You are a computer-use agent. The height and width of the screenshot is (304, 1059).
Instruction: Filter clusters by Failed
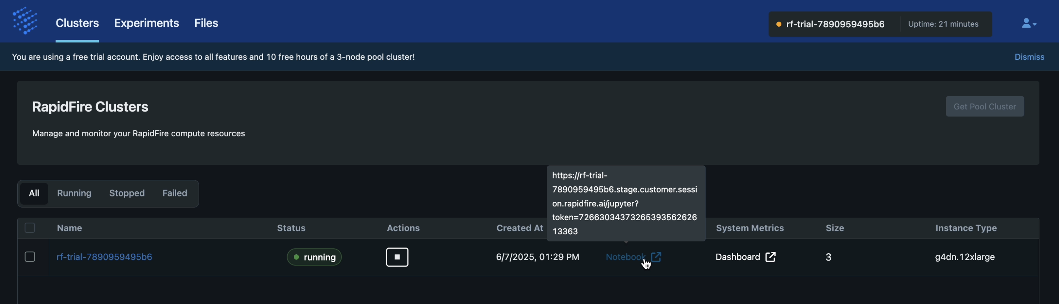point(175,193)
